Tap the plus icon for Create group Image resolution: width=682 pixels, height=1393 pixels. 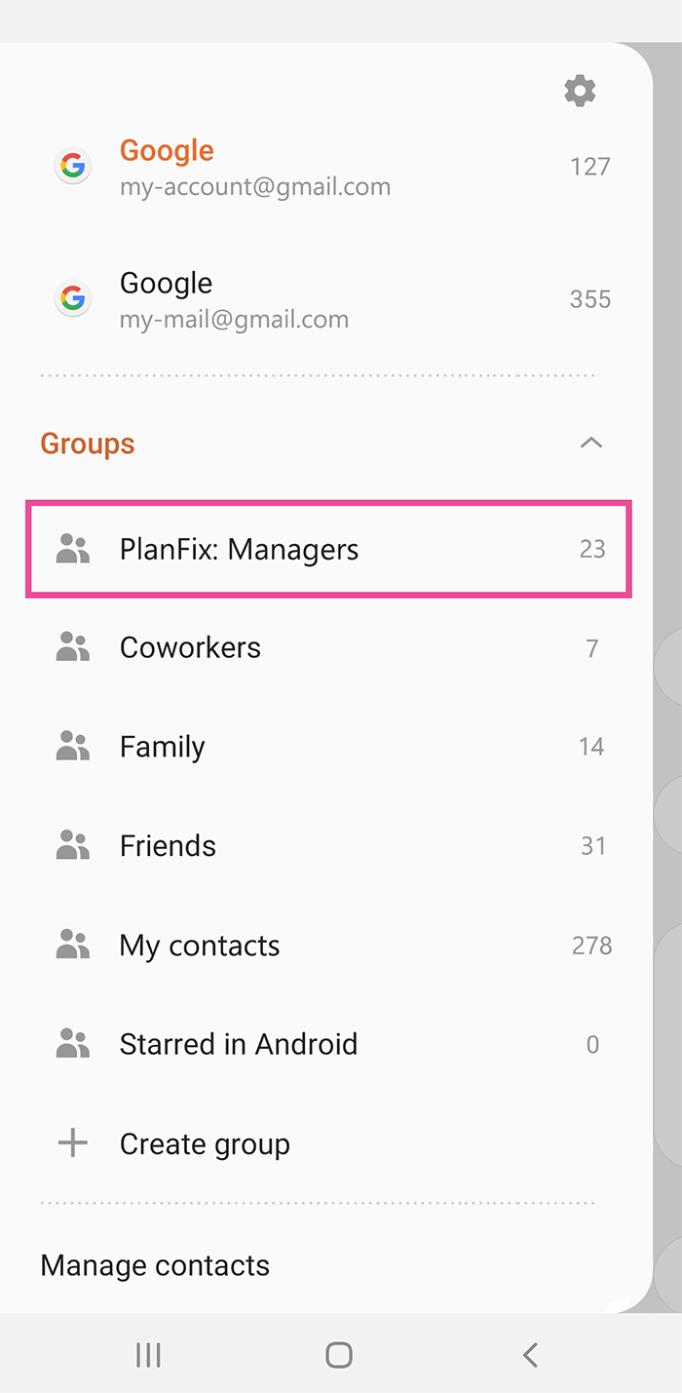(73, 1143)
